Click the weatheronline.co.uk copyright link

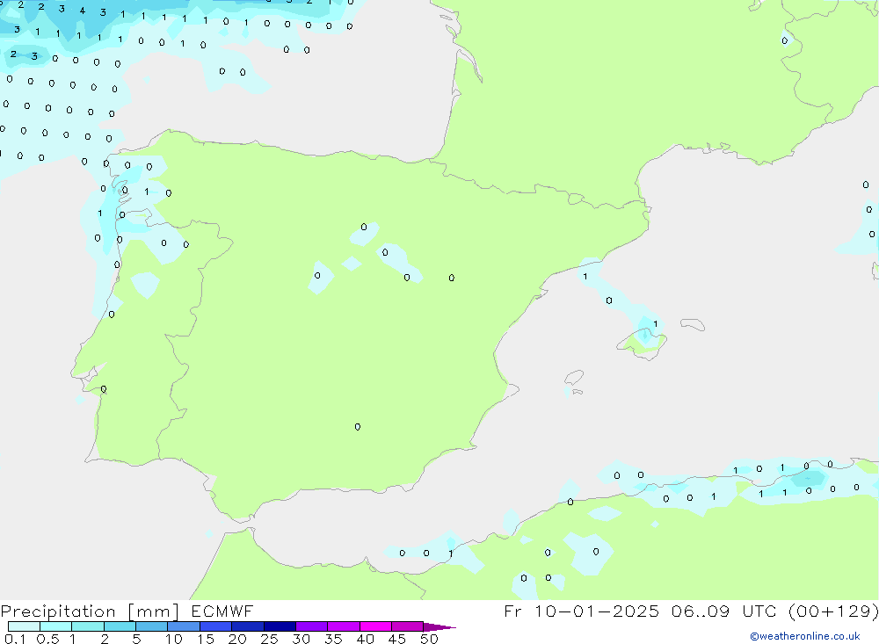(804, 636)
